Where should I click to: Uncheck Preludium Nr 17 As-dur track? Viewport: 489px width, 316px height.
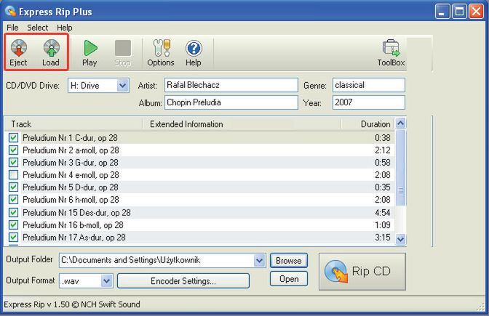[x=13, y=238]
